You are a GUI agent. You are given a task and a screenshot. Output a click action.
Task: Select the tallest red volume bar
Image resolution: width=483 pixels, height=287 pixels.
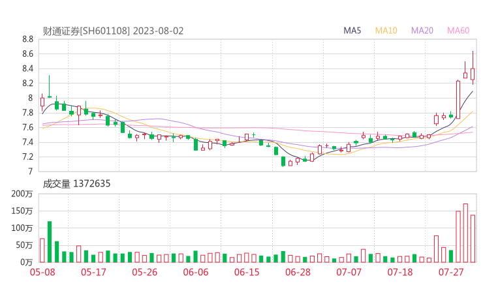[465, 233]
